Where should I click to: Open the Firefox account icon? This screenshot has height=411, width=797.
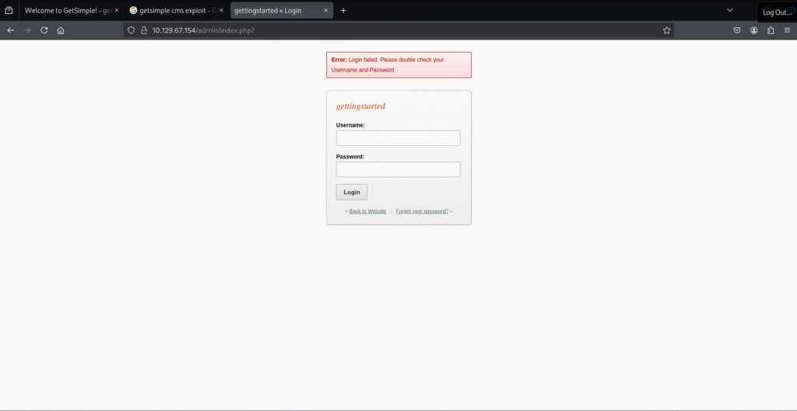(753, 30)
